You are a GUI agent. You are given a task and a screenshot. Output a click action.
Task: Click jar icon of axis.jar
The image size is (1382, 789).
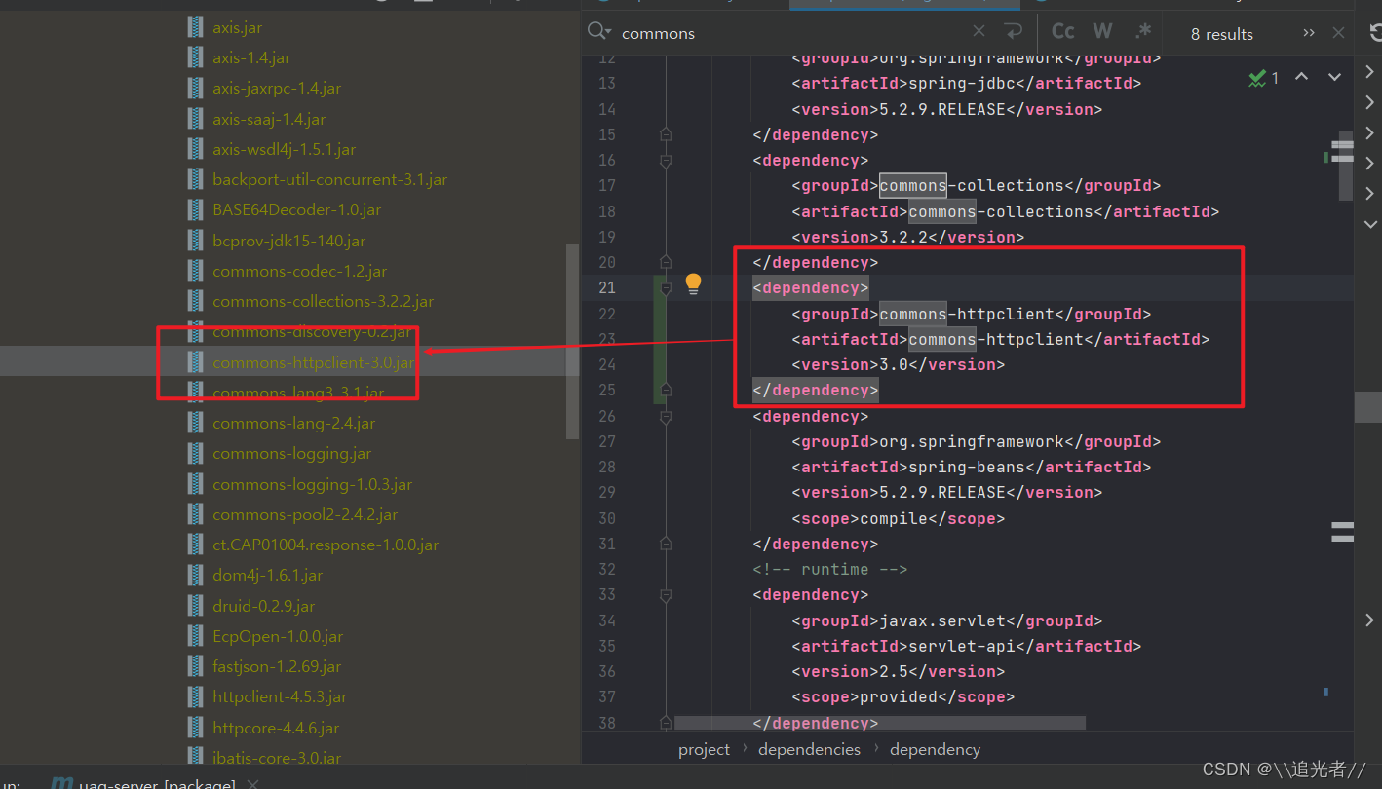196,27
